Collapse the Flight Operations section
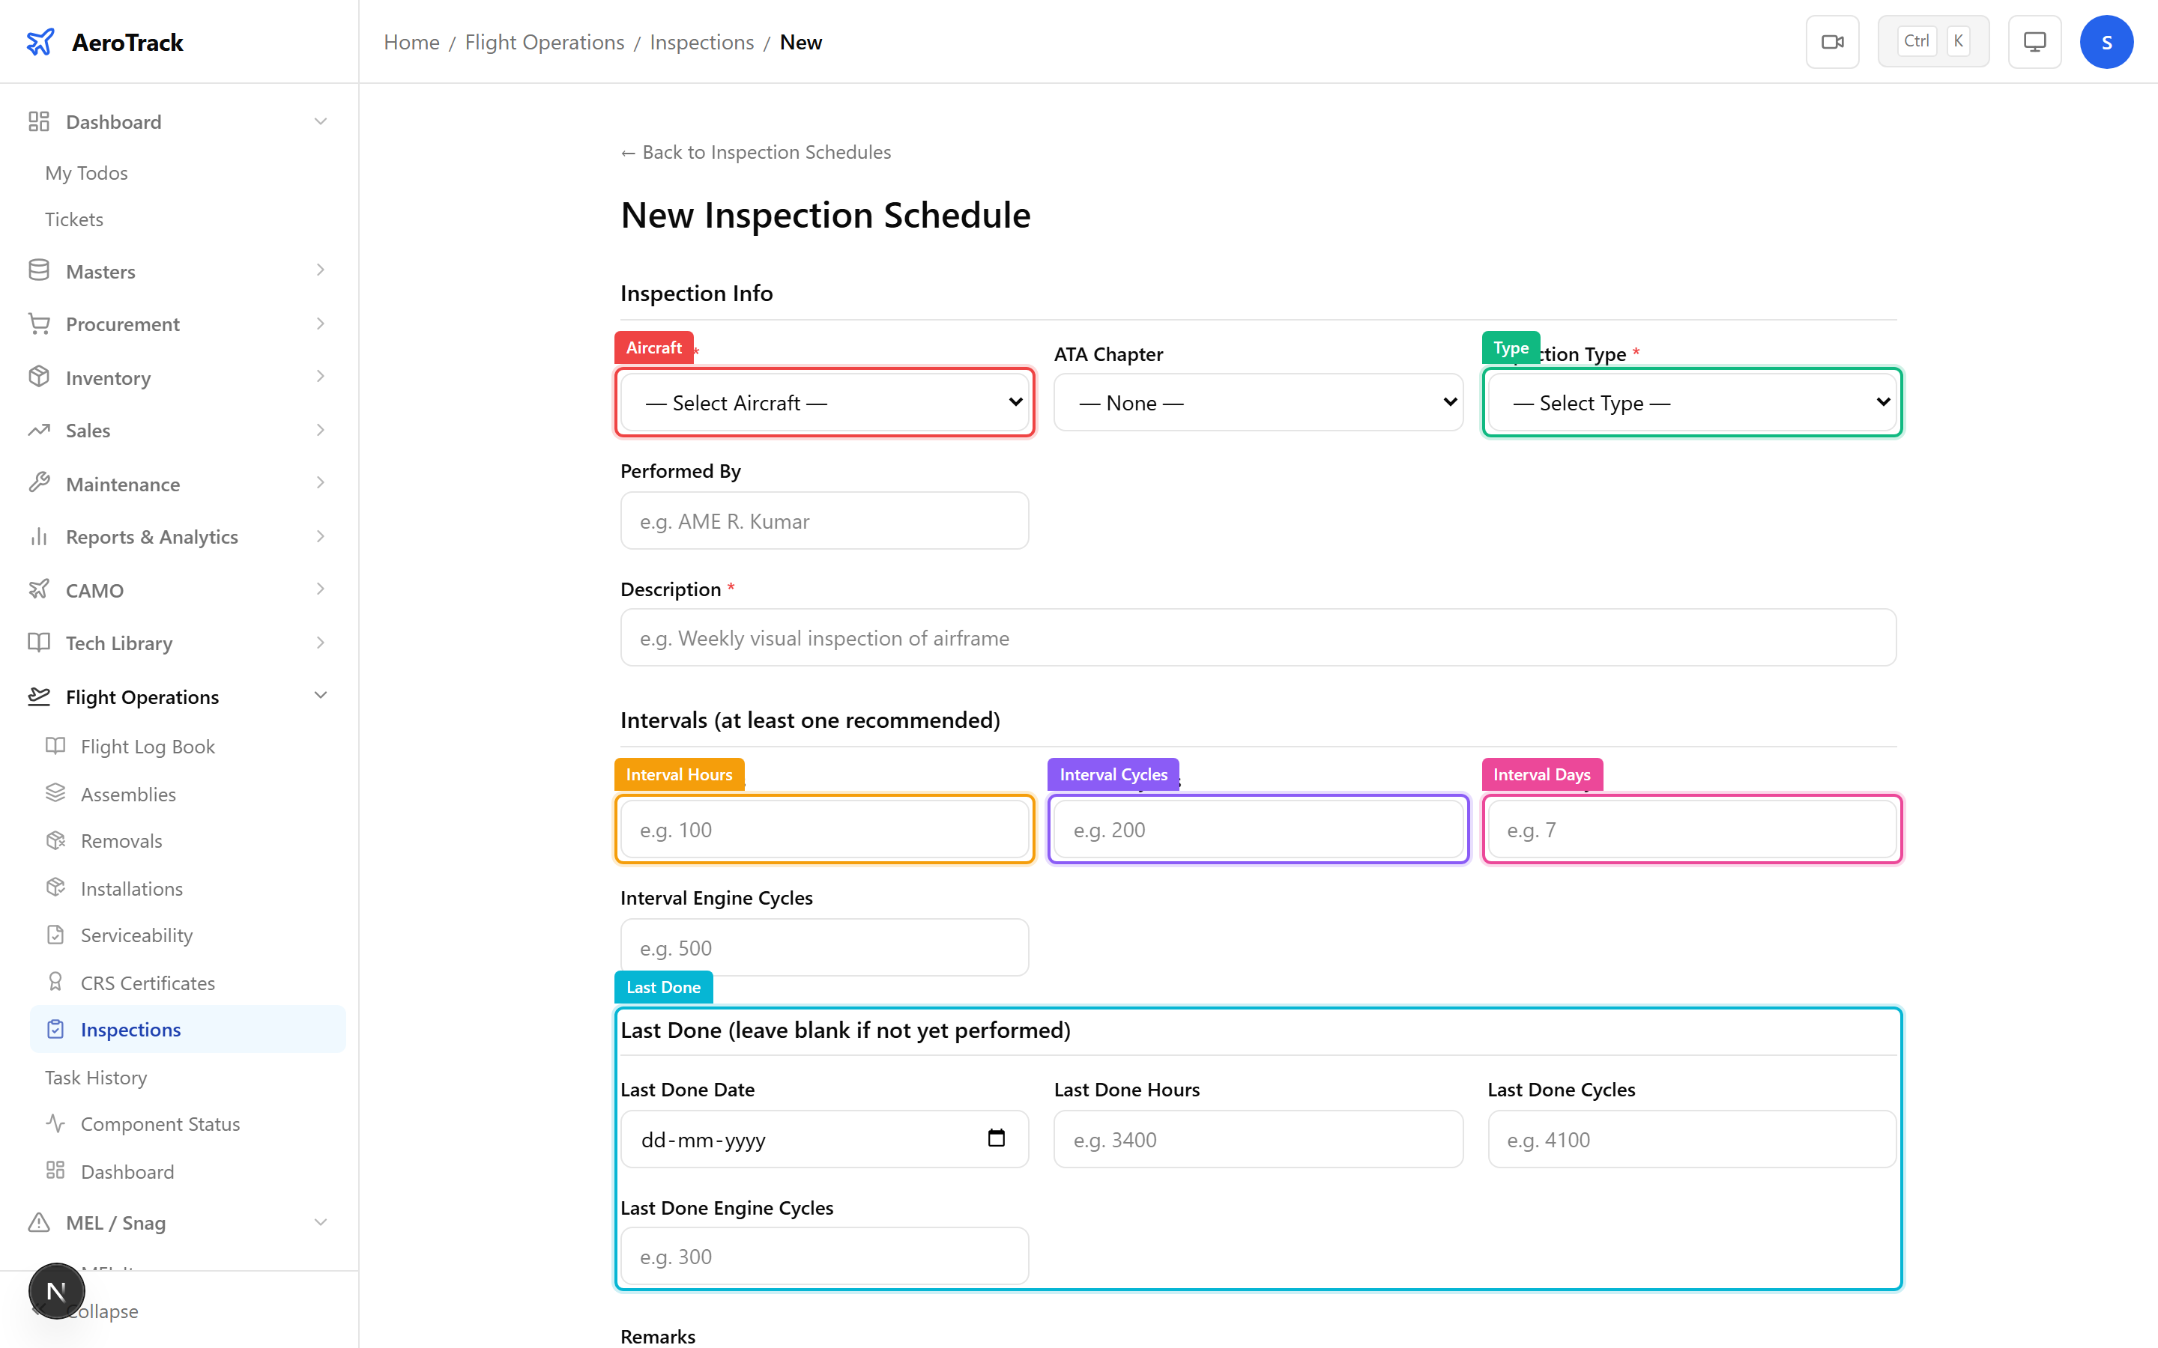The width and height of the screenshot is (2158, 1348). point(320,696)
